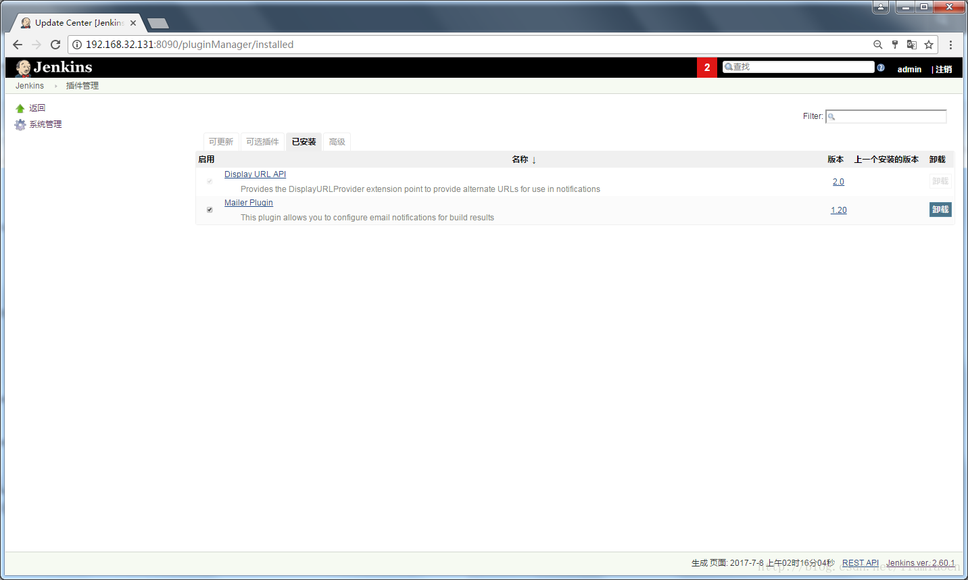Click the zoom magnifier icon in address bar

click(x=877, y=45)
